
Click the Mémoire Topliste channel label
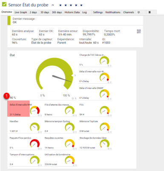tap(89, 121)
